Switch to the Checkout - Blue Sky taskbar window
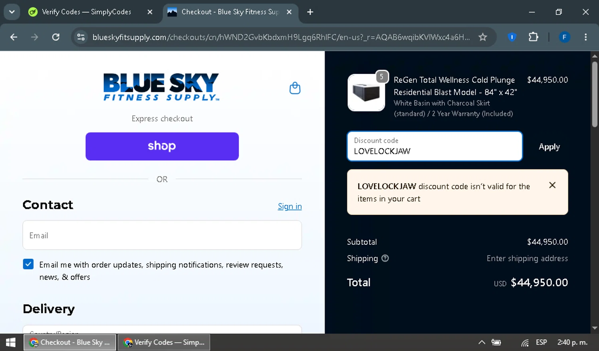The image size is (599, 351). tap(70, 342)
